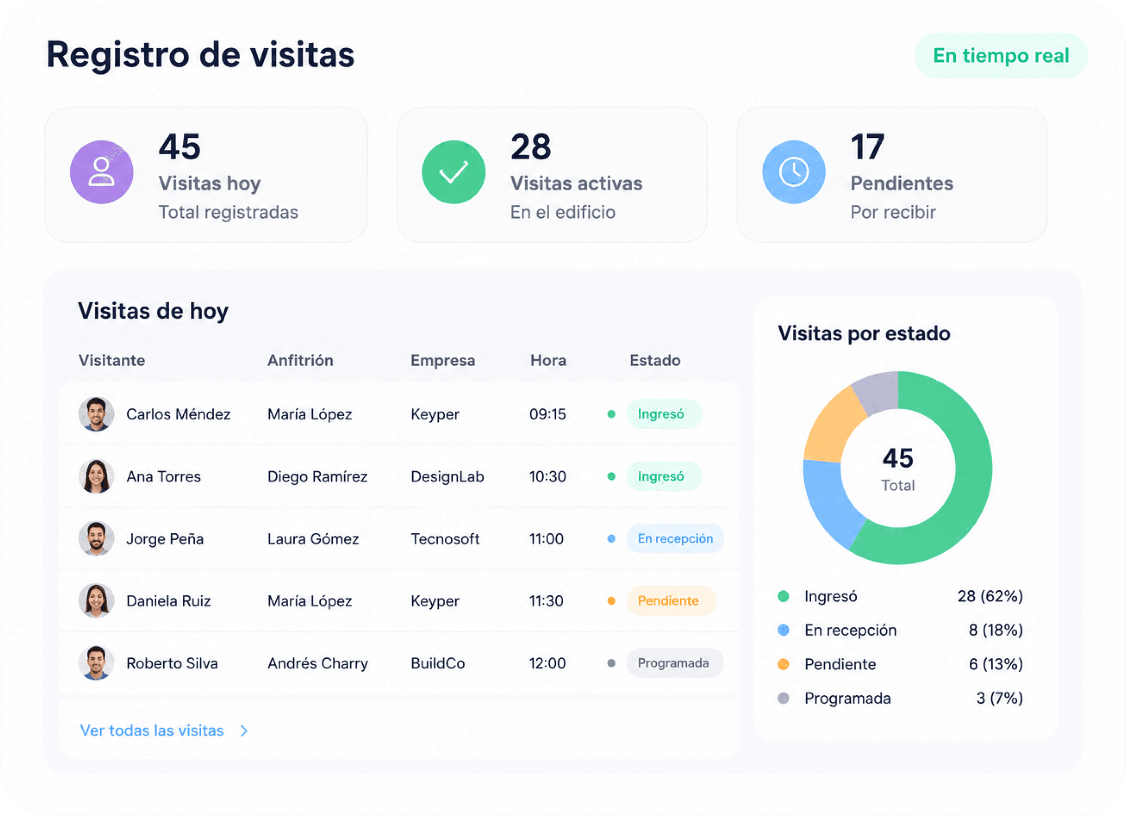Click the purple visitor icon in Visitas hoy card
The width and height of the screenshot is (1126, 815).
coord(101,172)
